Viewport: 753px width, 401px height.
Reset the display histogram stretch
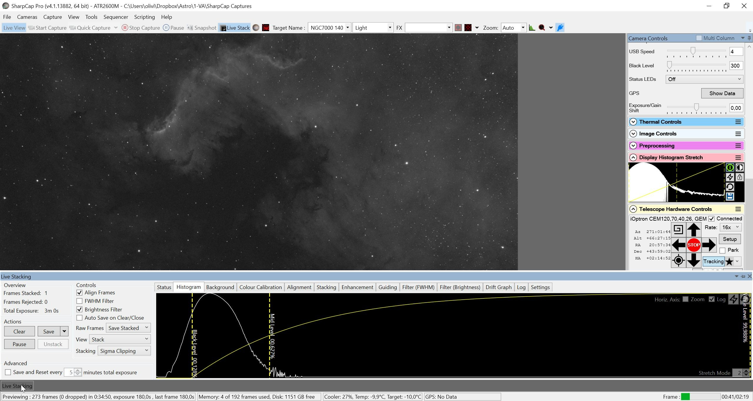tap(730, 187)
